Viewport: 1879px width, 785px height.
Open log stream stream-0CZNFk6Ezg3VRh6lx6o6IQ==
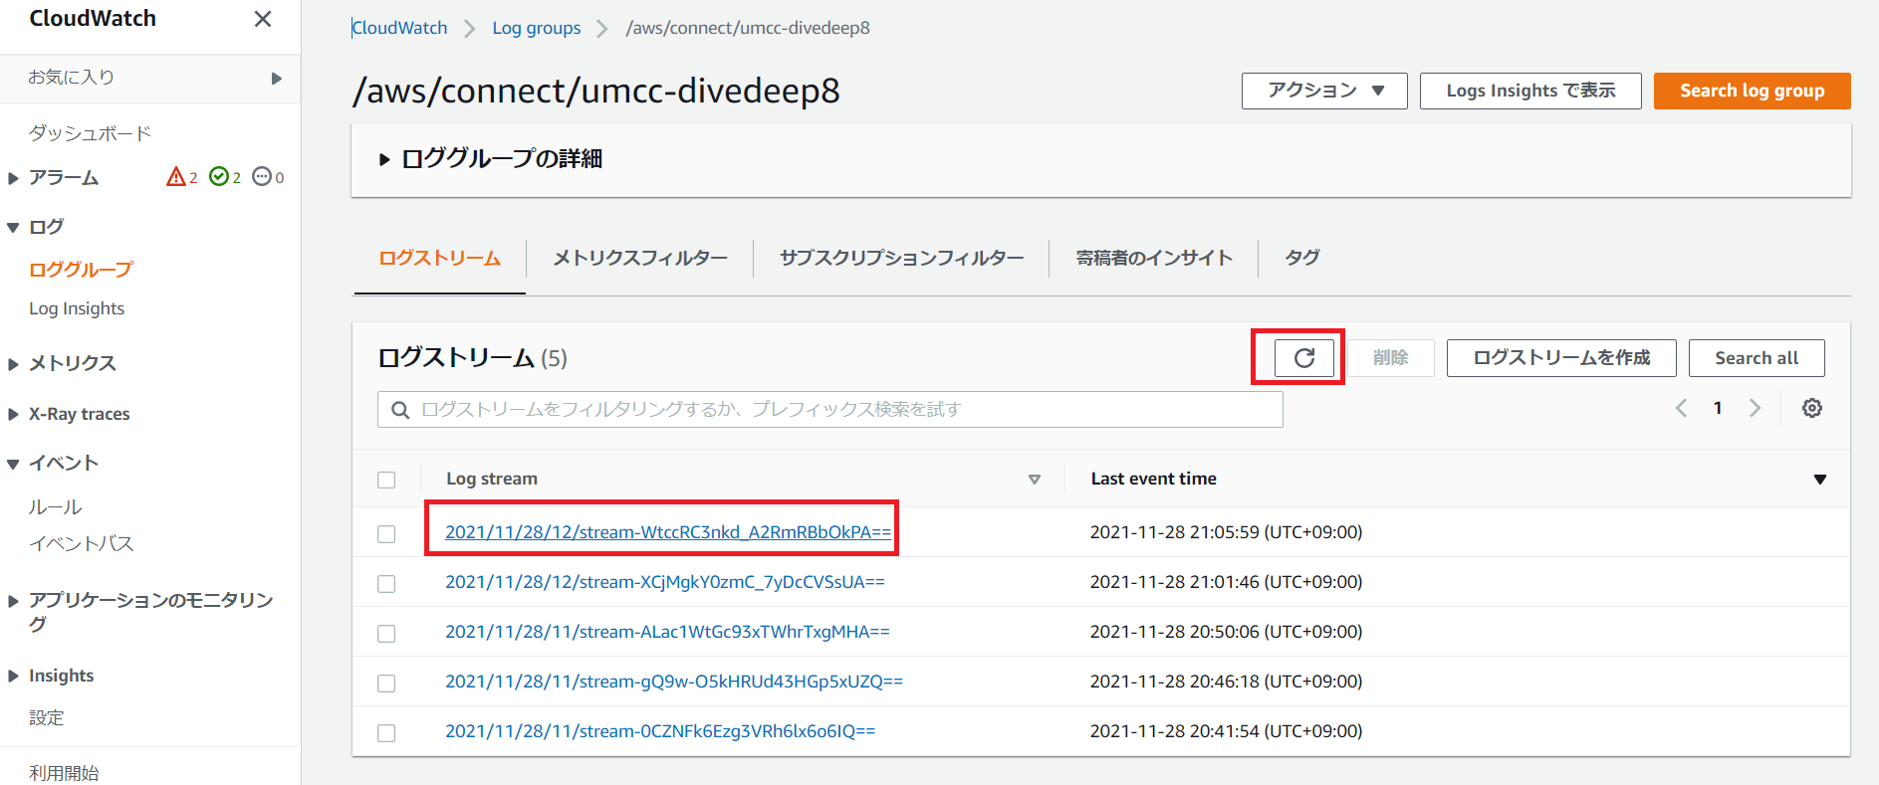click(660, 731)
